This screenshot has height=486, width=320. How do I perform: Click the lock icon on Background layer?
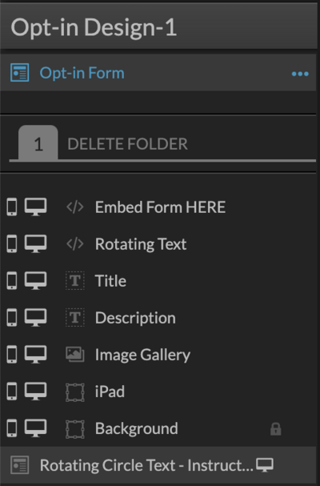point(276,429)
